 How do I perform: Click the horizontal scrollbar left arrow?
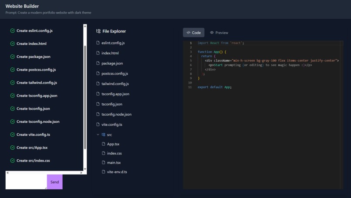pos(7,173)
